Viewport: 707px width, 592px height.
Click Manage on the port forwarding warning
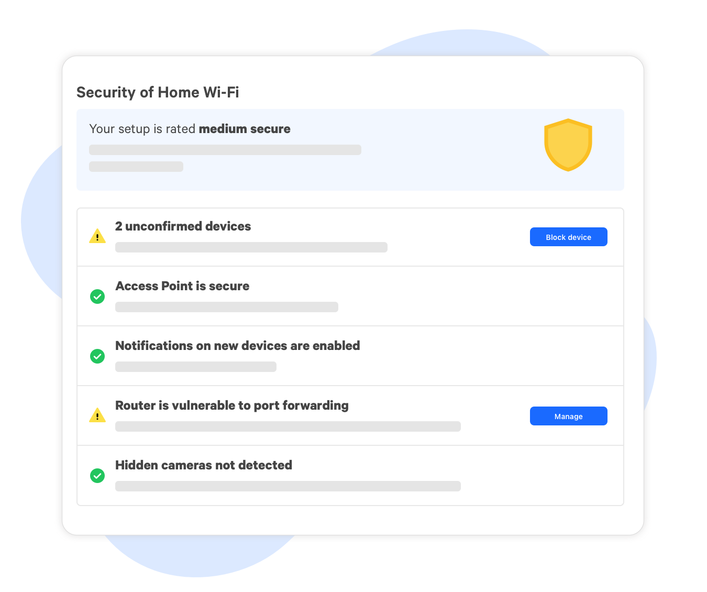click(x=568, y=416)
